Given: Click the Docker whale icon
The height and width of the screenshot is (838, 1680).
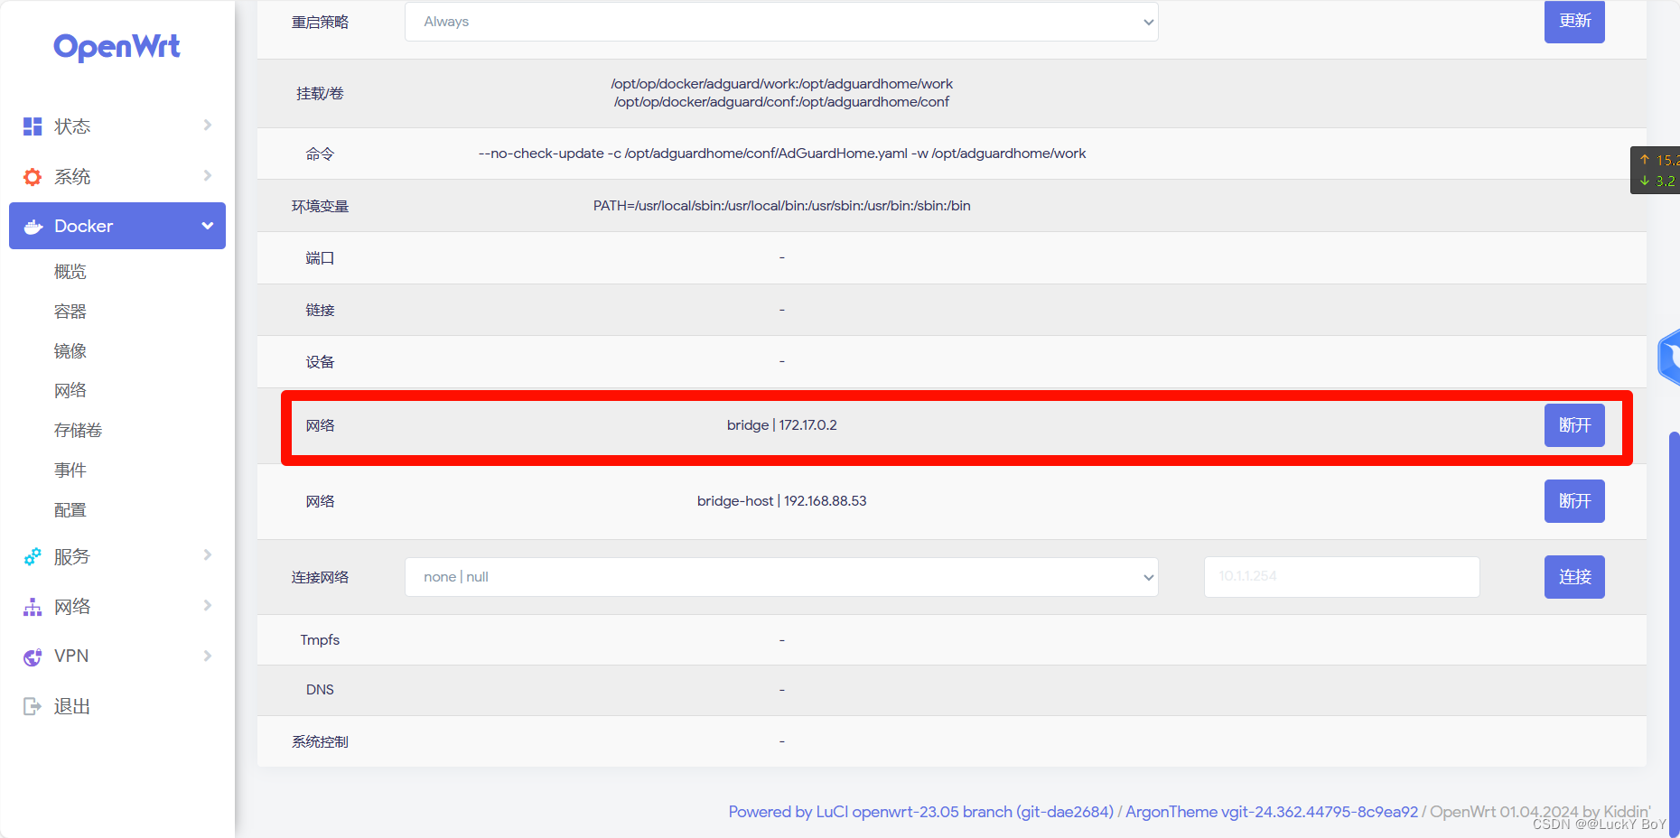Looking at the screenshot, I should click(33, 227).
